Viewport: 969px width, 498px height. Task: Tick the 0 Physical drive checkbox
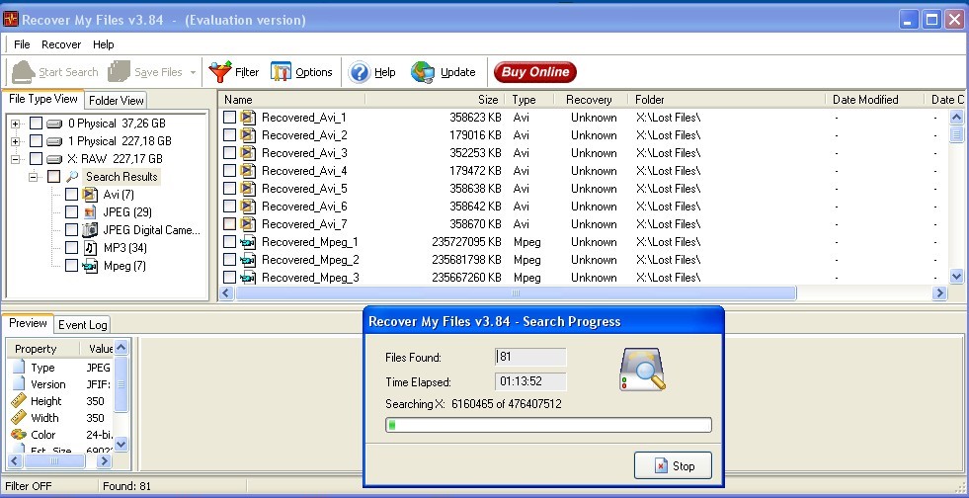coord(36,124)
